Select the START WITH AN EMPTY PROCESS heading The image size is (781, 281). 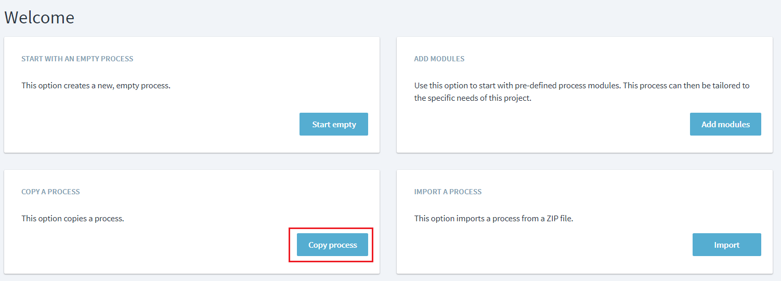pyautogui.click(x=77, y=59)
